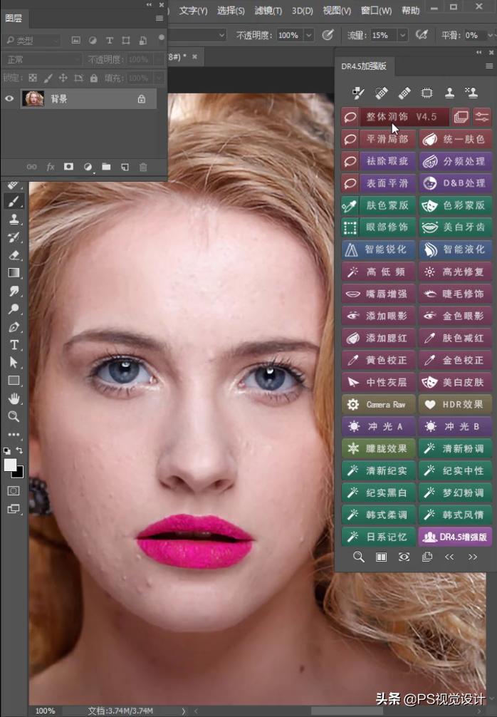Toggle airbrush build-up next to flow
The image size is (497, 717).
tap(422, 34)
